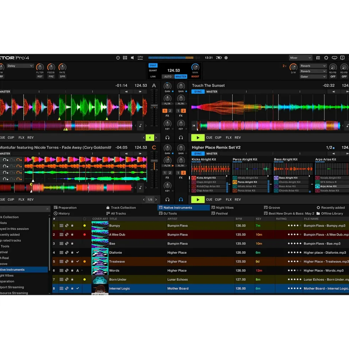The width and height of the screenshot is (349, 349).
Task: Toggle SNAP in master panel
Action: coord(153,66)
